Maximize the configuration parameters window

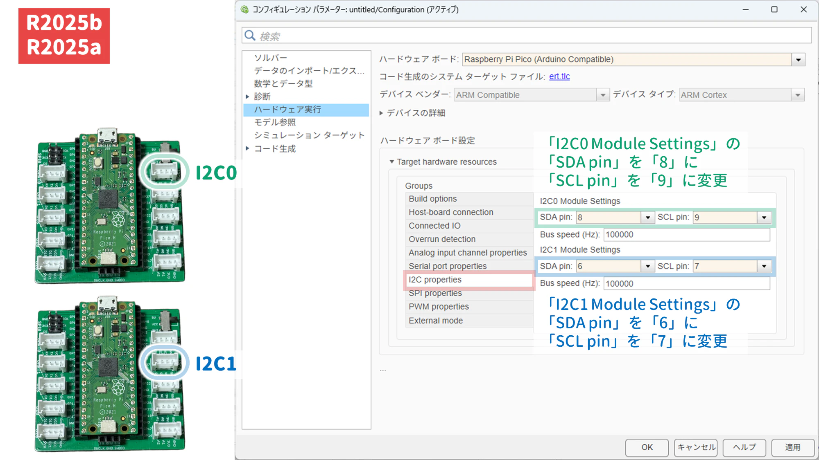pyautogui.click(x=774, y=9)
